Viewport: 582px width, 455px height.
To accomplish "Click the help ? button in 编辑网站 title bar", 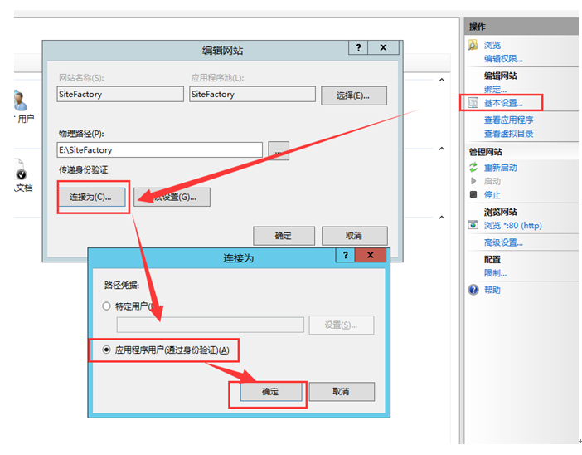I will [357, 49].
